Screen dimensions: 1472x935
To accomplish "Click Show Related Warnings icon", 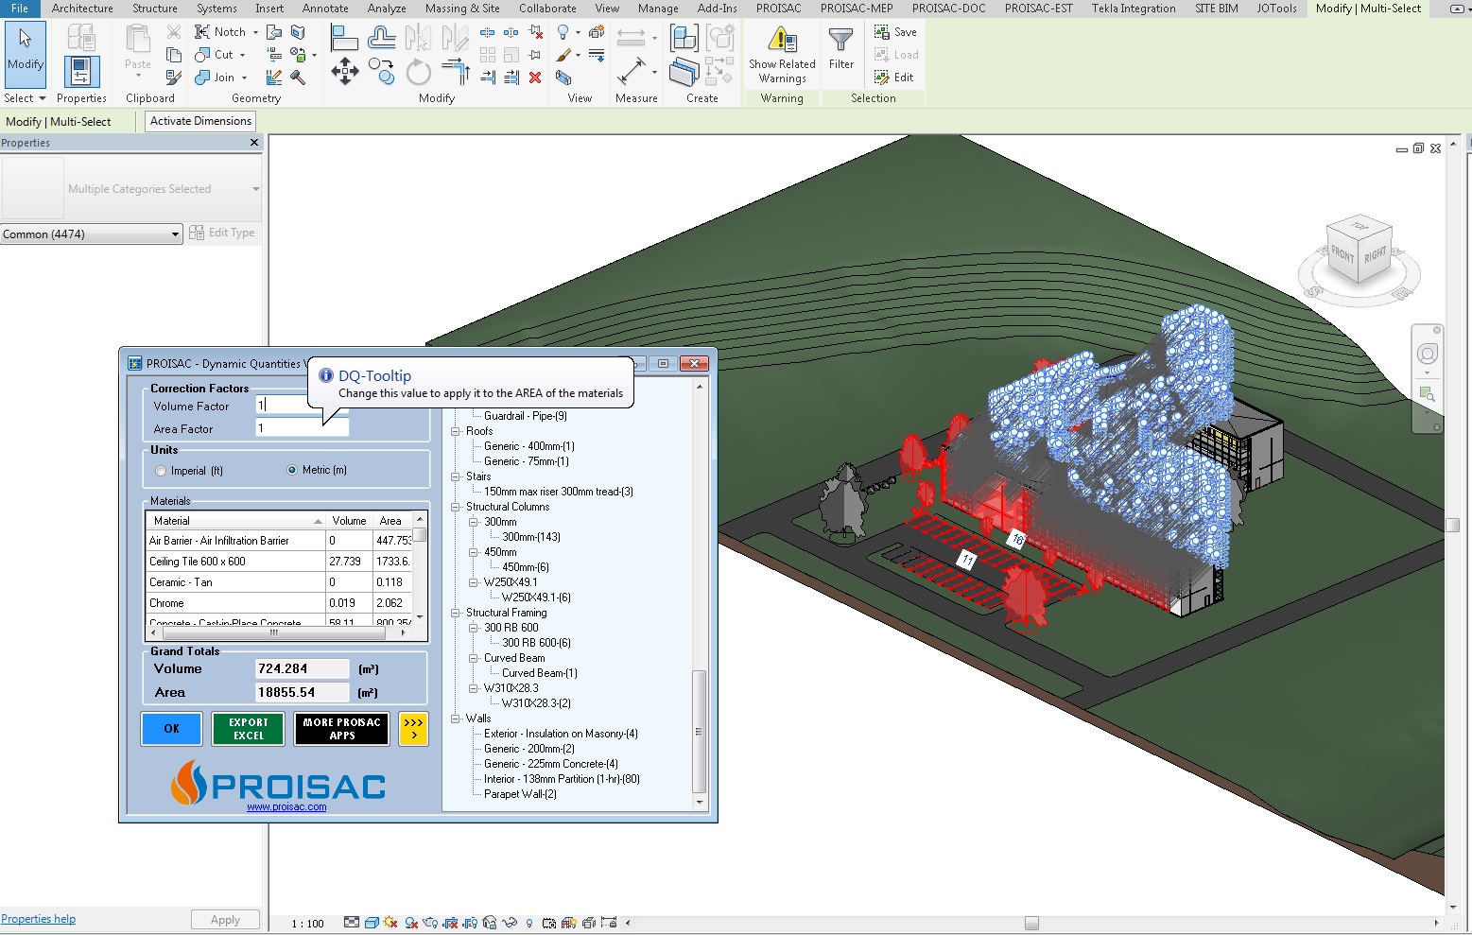I will click(x=782, y=41).
